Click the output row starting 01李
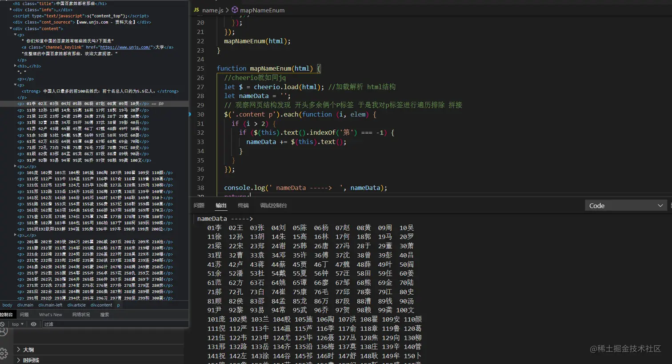 [x=310, y=228]
